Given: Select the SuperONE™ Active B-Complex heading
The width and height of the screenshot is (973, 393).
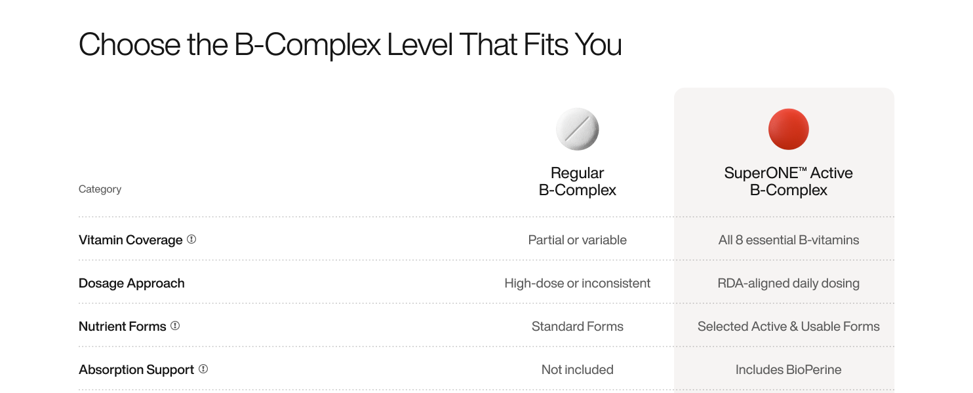Looking at the screenshot, I should pos(789,181).
